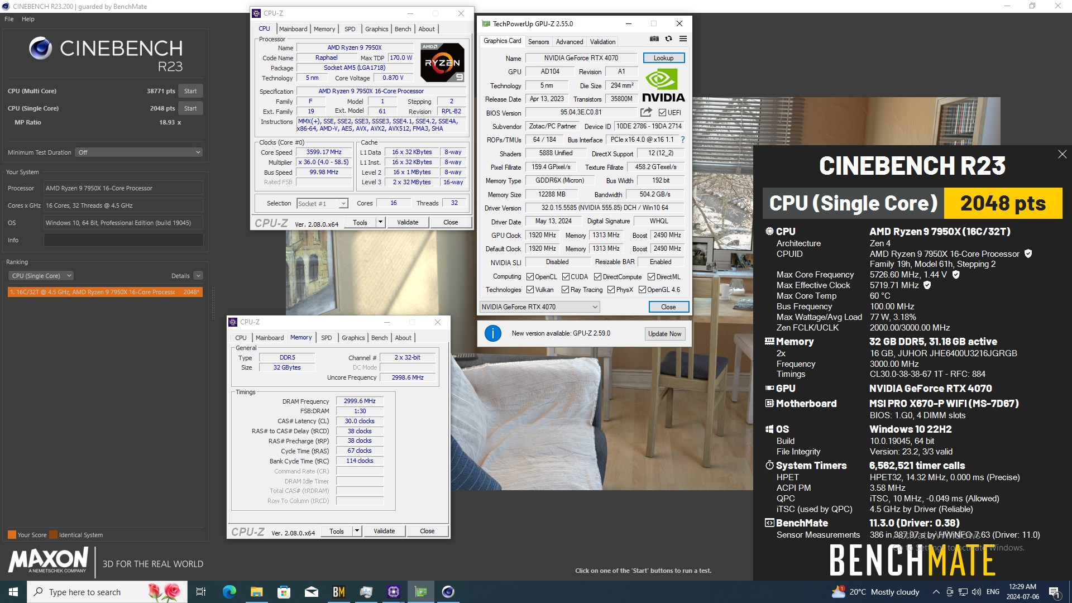Click the shield icon beside Max Effective Clock
Image resolution: width=1072 pixels, height=603 pixels.
point(927,285)
